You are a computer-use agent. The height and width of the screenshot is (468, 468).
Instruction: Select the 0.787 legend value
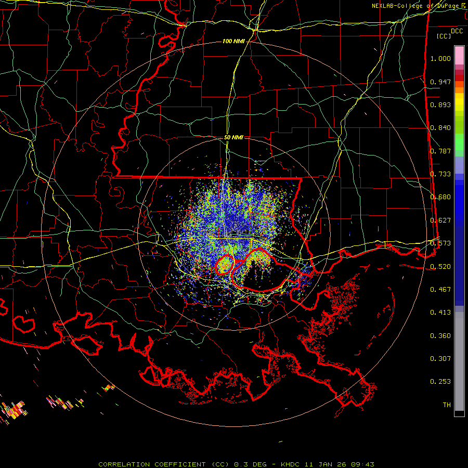(440, 151)
